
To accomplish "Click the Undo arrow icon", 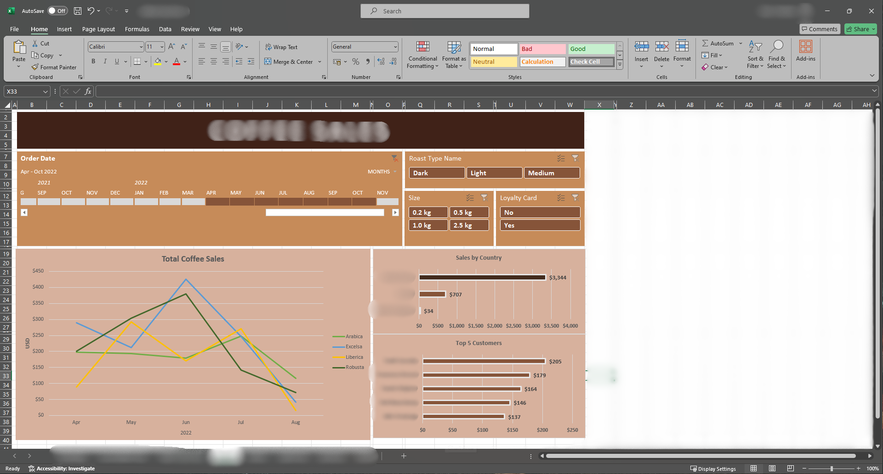I will tap(91, 11).
